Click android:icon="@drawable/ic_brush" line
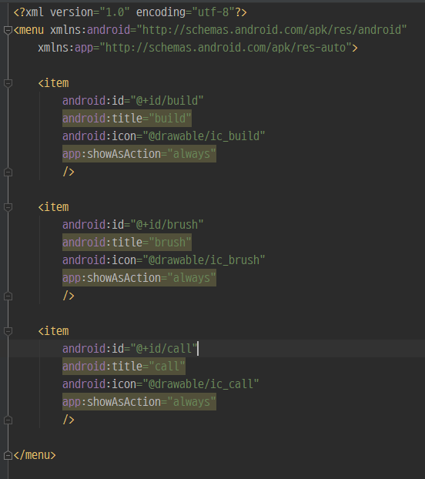 [164, 260]
